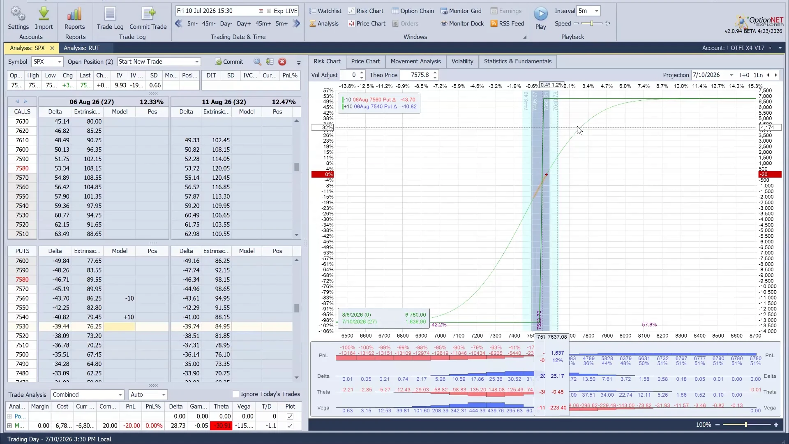This screenshot has height=444, width=789.
Task: Show previous expirations with left arrow
Action: [17, 102]
